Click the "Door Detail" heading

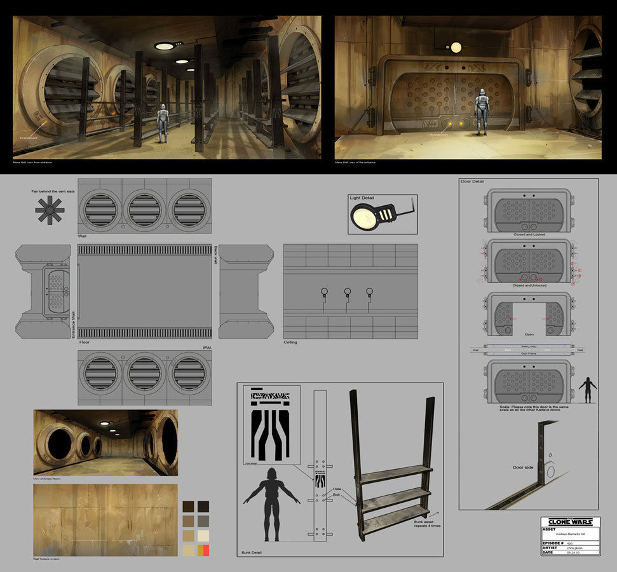(x=473, y=182)
